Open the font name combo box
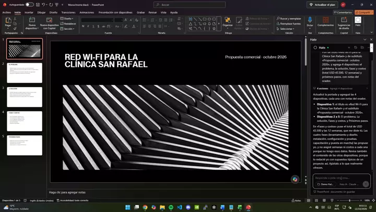Screen dimensions: 376x212 click(97, 20)
